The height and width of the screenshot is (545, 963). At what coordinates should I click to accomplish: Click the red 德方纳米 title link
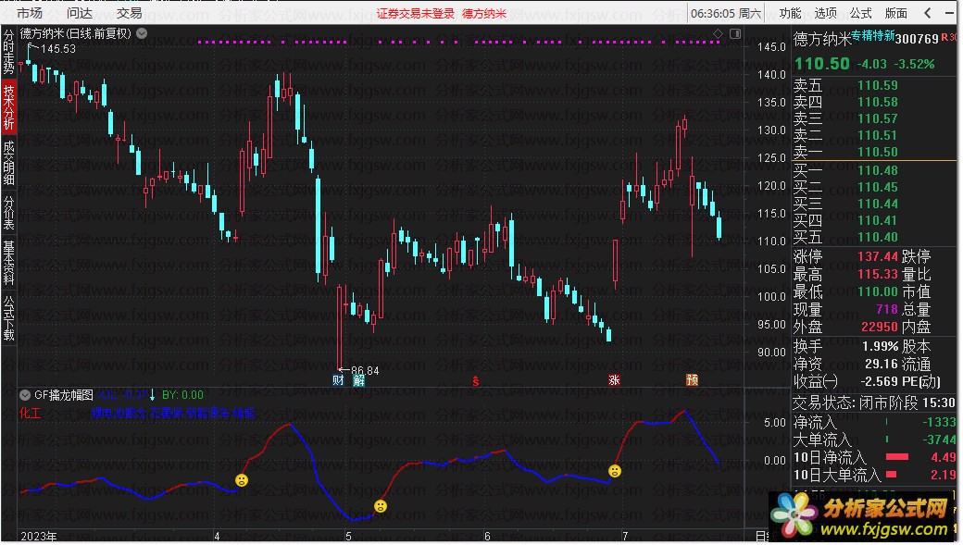point(484,14)
